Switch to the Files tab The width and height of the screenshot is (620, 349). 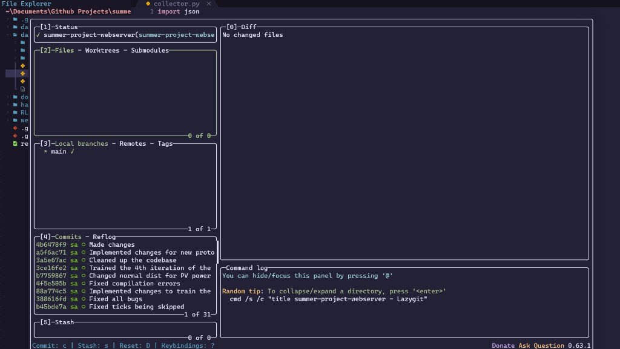[x=64, y=50]
